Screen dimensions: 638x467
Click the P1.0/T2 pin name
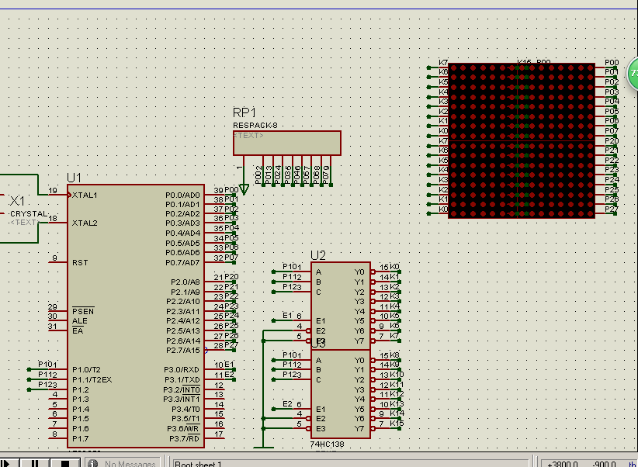pos(86,370)
